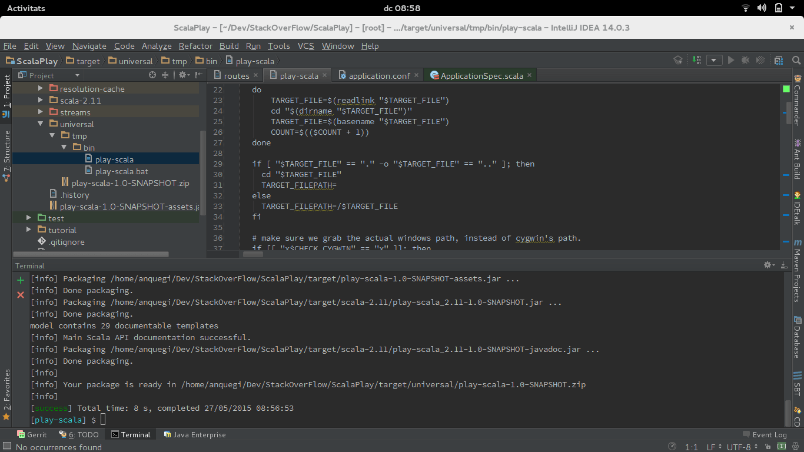804x452 pixels.
Task: Open the Refactor menu
Action: [195, 46]
